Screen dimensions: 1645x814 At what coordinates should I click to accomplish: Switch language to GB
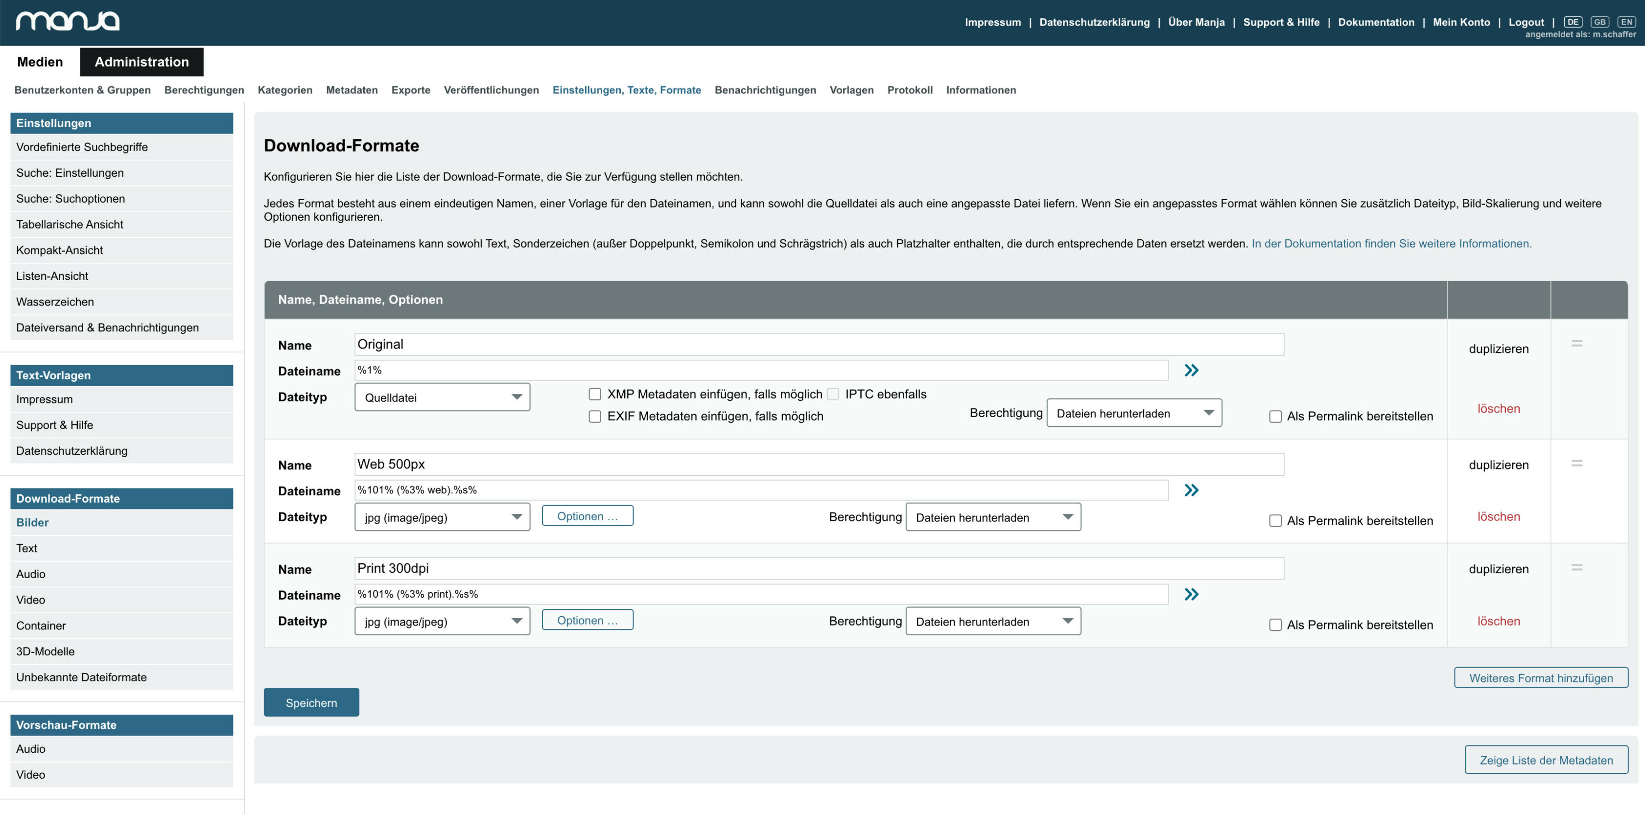(1599, 22)
